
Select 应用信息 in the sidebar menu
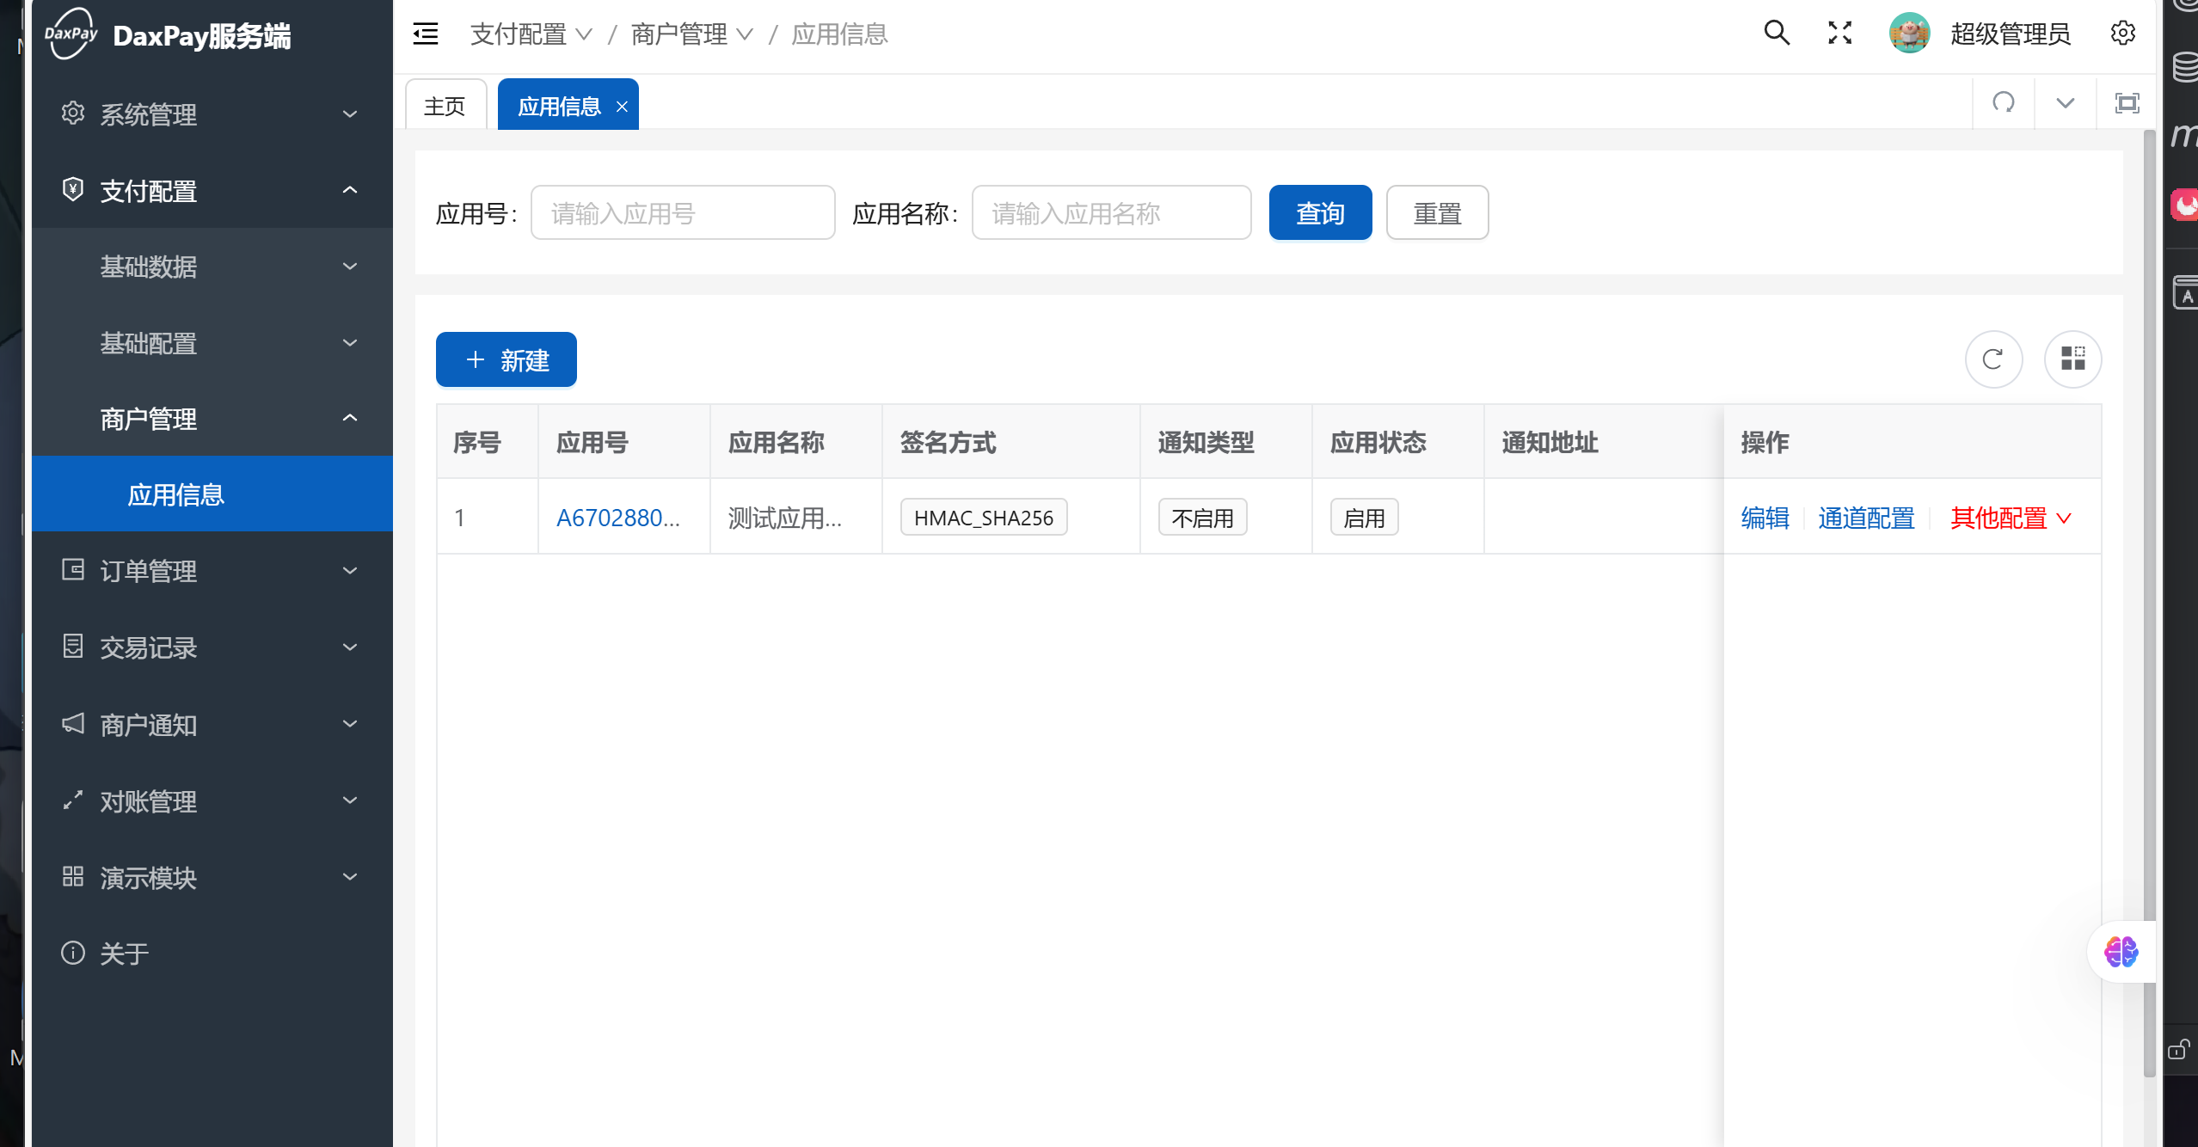pos(176,494)
